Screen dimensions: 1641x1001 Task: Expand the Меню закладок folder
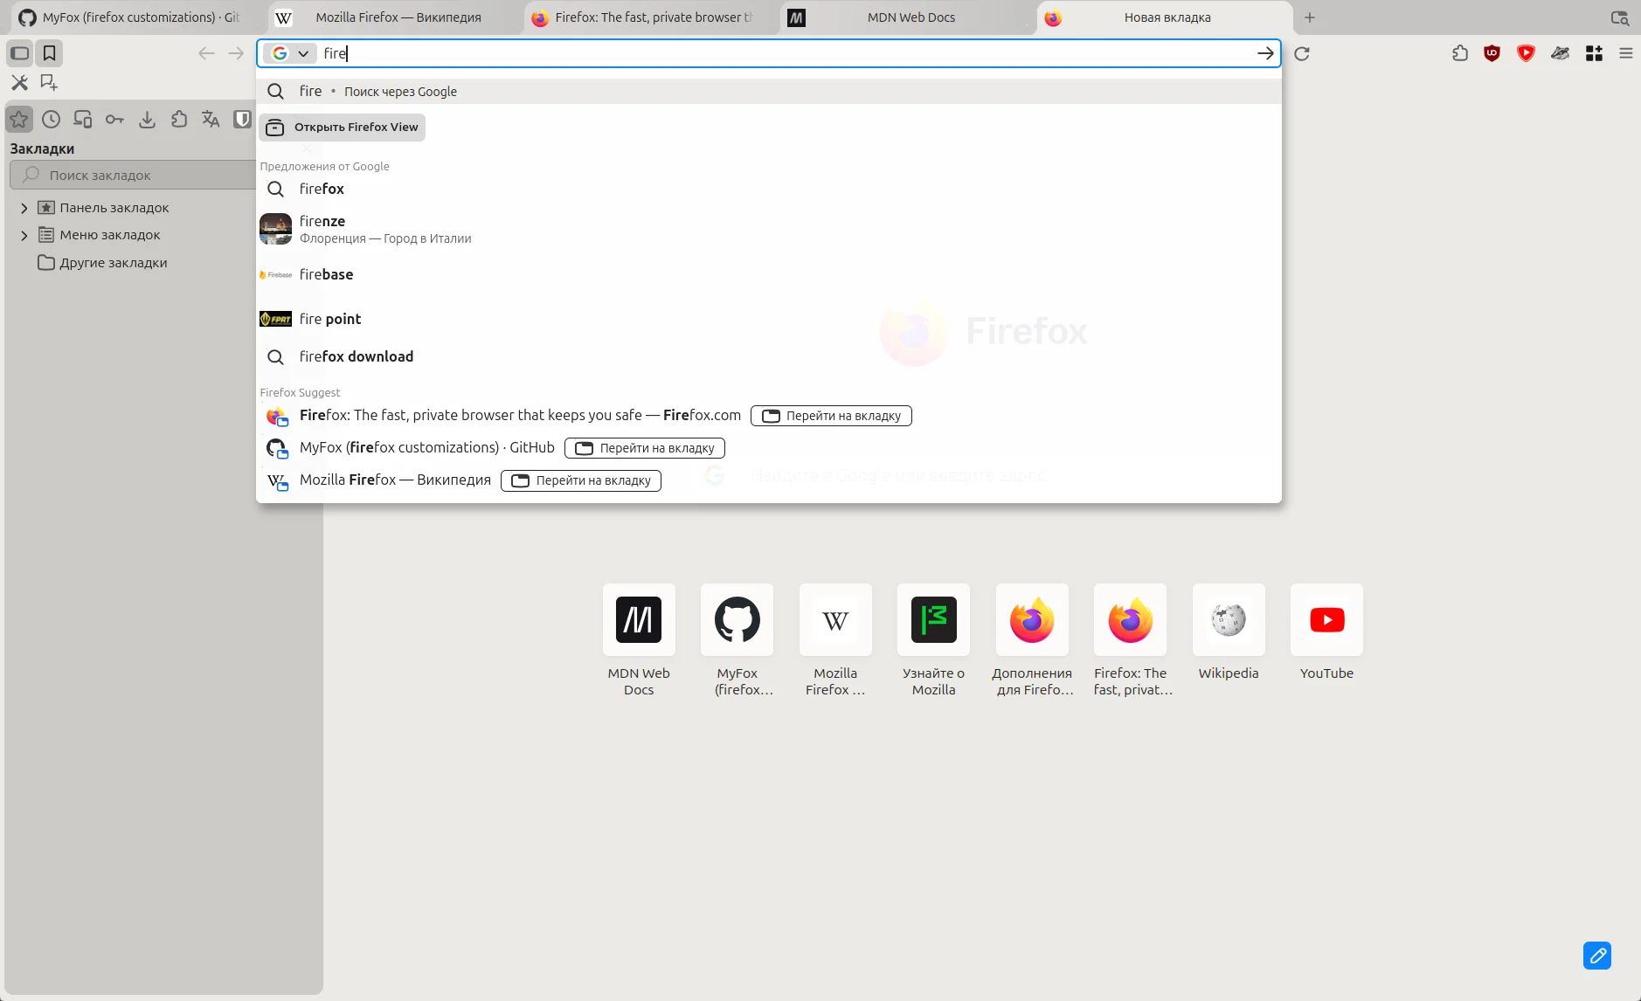24,235
